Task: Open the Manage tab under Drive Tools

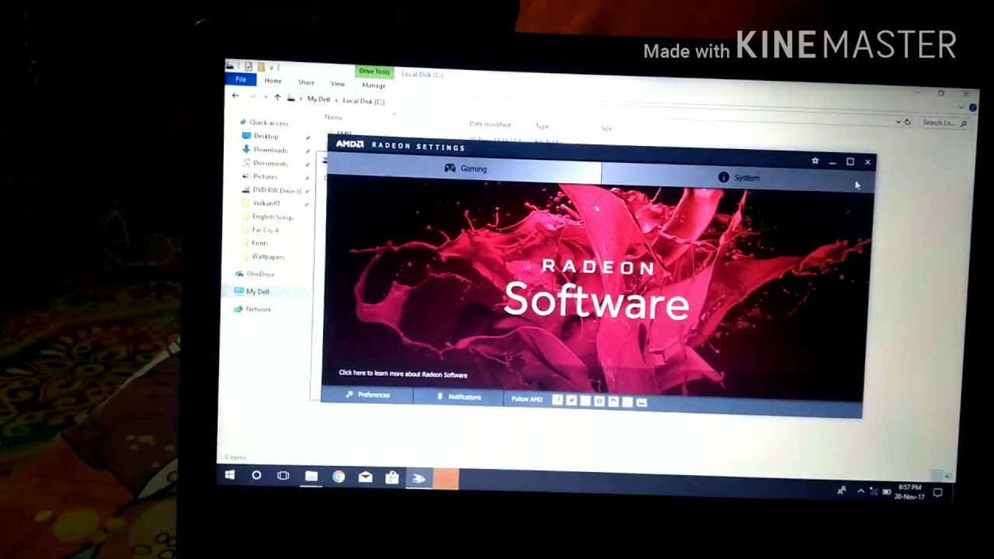Action: pos(374,85)
